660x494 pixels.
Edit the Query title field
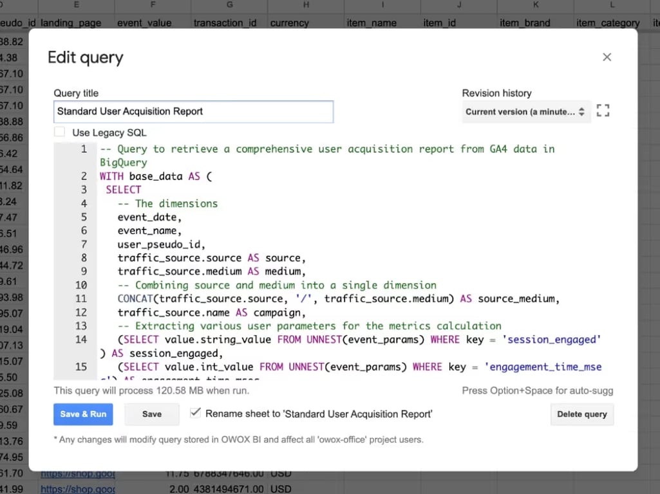coord(194,111)
